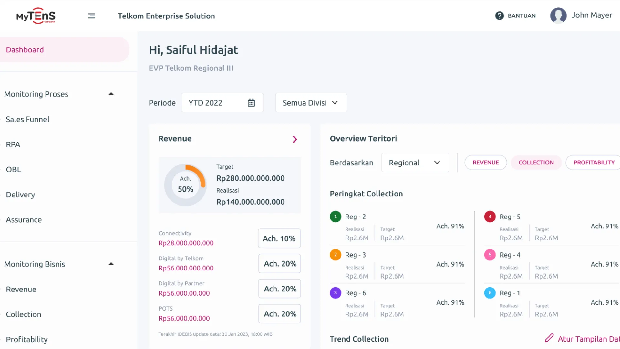620x349 pixels.
Task: Switch to the PROFITABILITY tab
Action: coord(594,163)
